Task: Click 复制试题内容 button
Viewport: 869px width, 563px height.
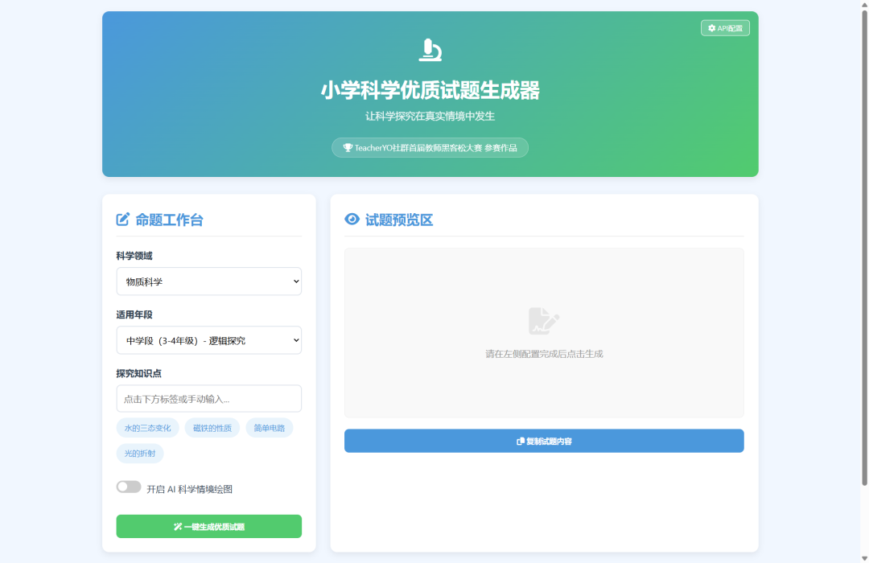Action: tap(544, 441)
